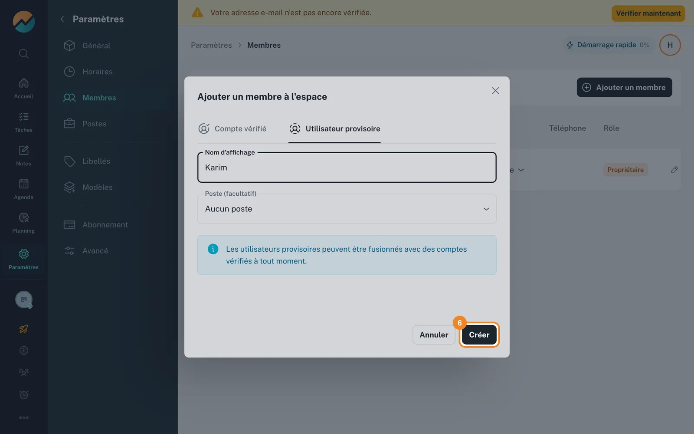Open the search icon in the sidebar
The width and height of the screenshot is (694, 434).
click(24, 53)
